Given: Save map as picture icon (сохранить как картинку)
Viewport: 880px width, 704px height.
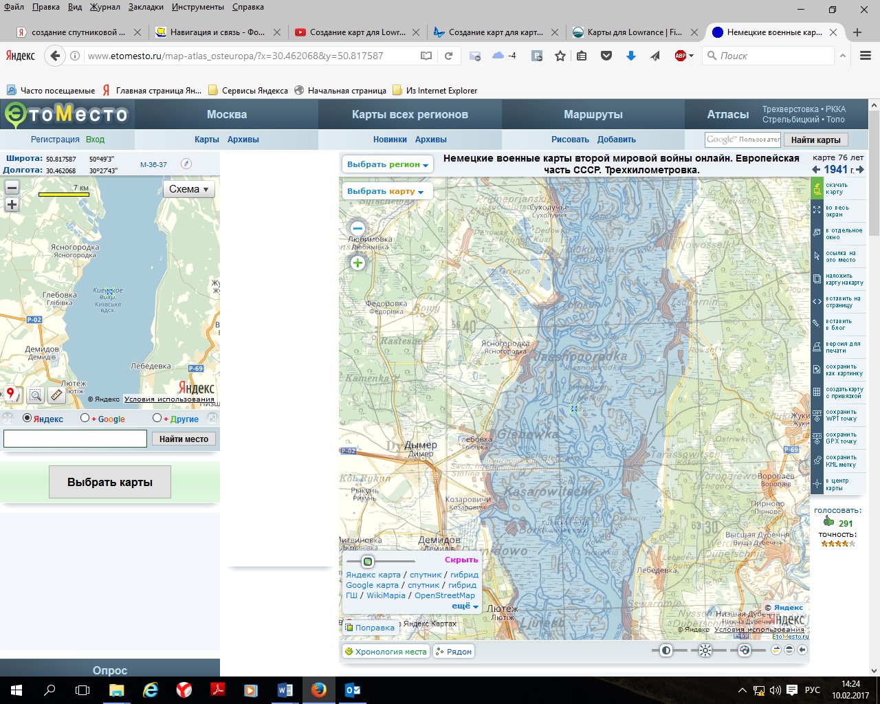Looking at the screenshot, I should (x=817, y=370).
